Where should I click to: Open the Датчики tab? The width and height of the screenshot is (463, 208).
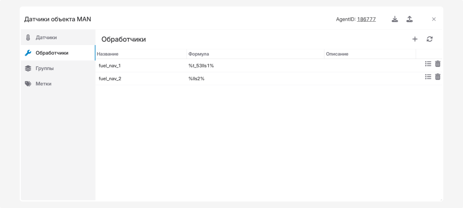click(46, 37)
